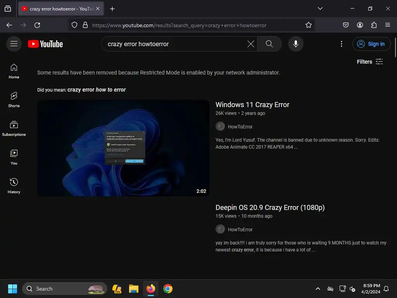
Task: Click the network monitor tray icon
Action: pyautogui.click(x=342, y=289)
